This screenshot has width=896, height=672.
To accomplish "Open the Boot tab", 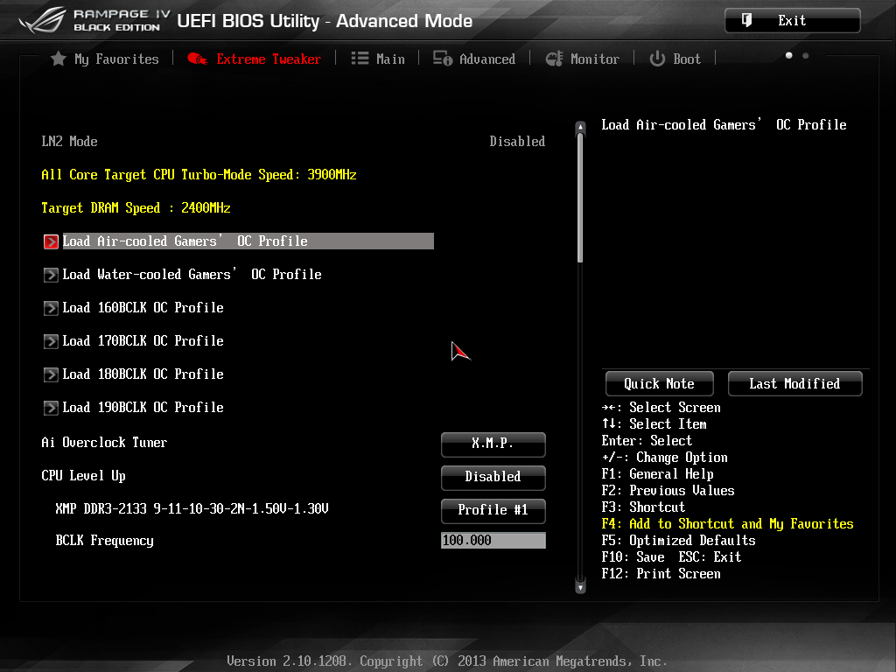I will pyautogui.click(x=686, y=59).
